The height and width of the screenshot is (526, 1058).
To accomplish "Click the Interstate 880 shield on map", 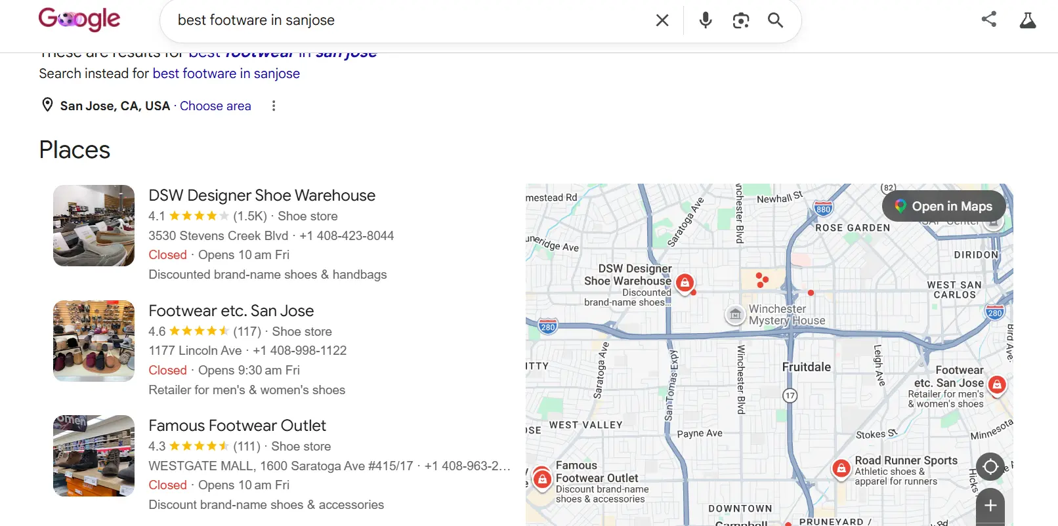I will [x=823, y=209].
